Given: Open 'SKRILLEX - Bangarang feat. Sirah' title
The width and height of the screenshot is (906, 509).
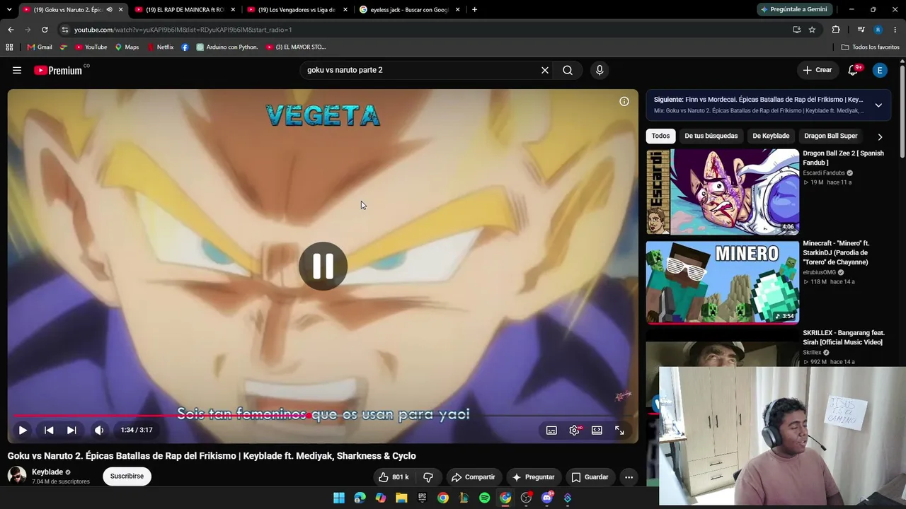Looking at the screenshot, I should click(843, 337).
